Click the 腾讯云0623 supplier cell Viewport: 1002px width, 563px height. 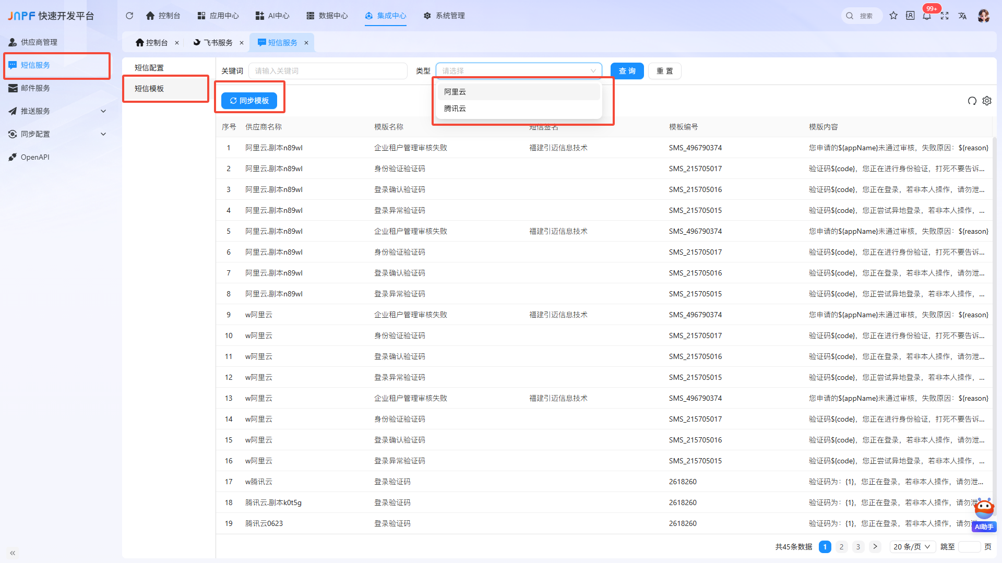tap(264, 523)
